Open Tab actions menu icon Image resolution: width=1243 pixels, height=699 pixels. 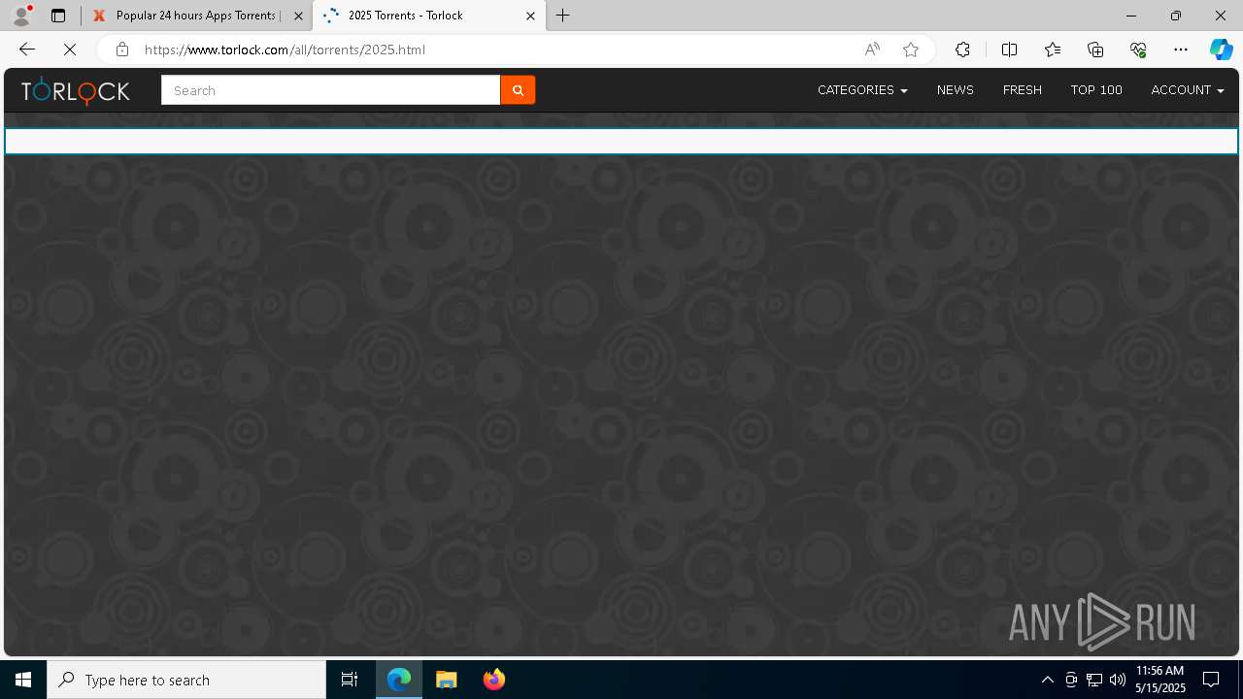tap(58, 16)
